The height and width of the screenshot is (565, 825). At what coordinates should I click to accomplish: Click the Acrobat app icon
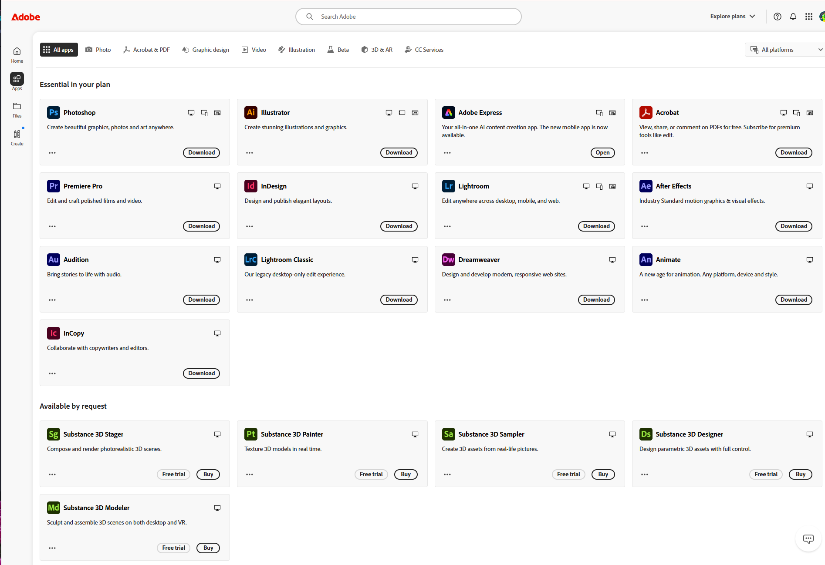coord(646,112)
